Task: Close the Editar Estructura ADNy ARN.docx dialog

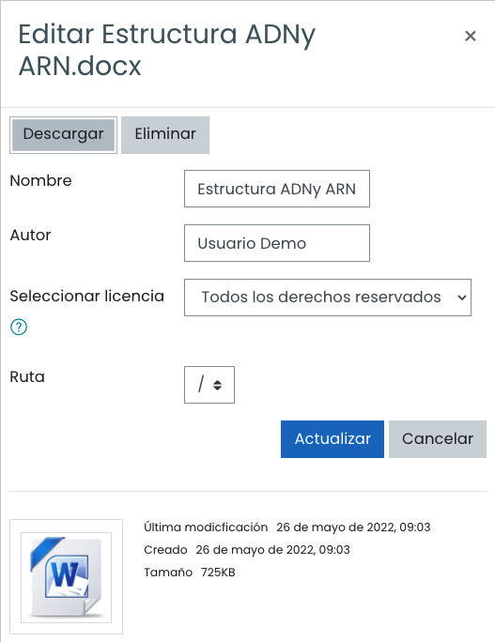Action: [471, 36]
